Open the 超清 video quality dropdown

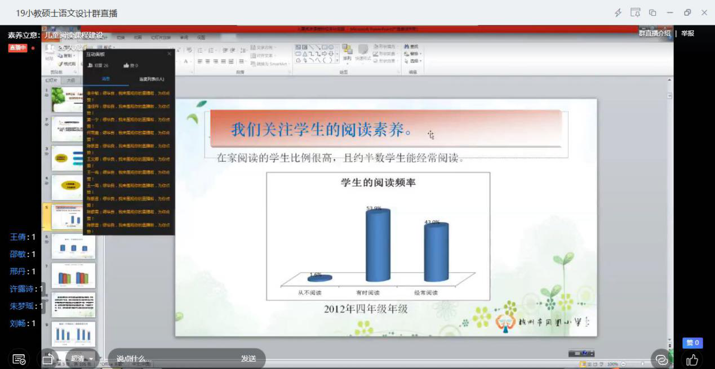click(82, 358)
